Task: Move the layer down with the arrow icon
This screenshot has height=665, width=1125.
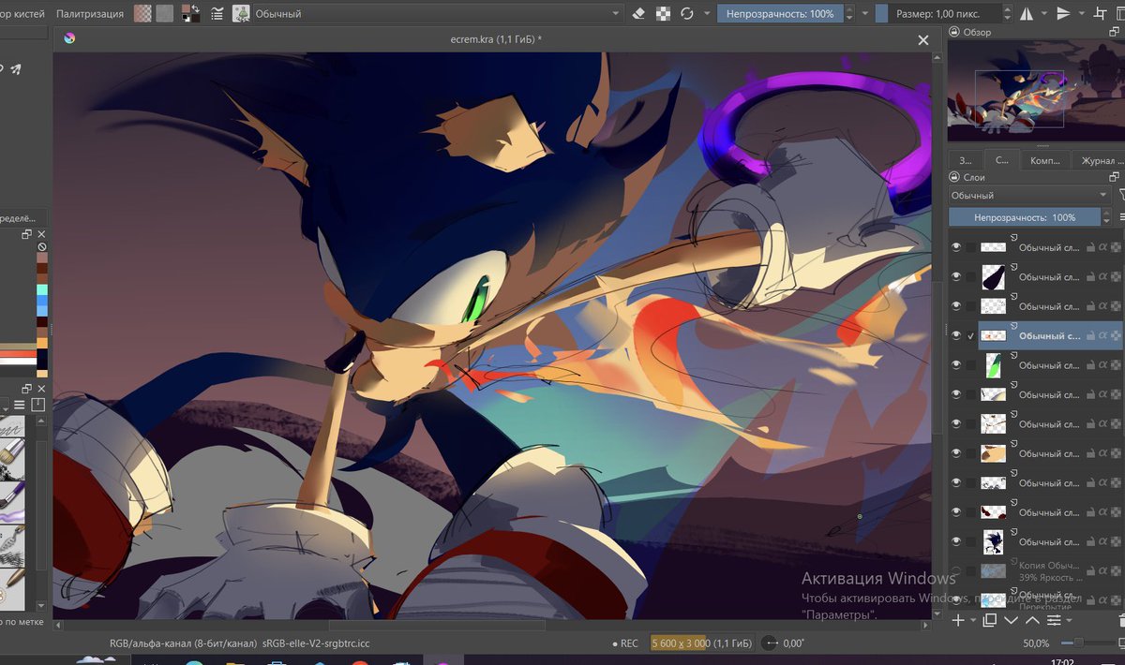Action: click(x=1012, y=620)
